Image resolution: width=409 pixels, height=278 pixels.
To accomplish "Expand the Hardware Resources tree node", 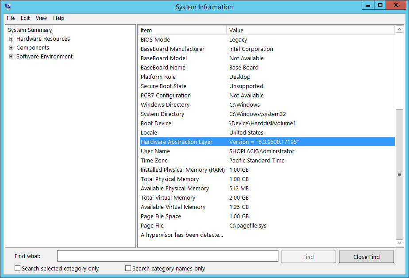I will [x=11, y=39].
